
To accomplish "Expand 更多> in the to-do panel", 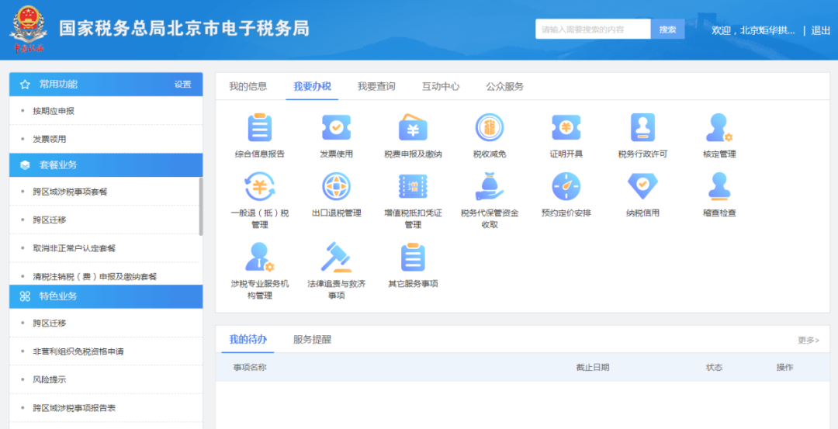I will [x=808, y=340].
